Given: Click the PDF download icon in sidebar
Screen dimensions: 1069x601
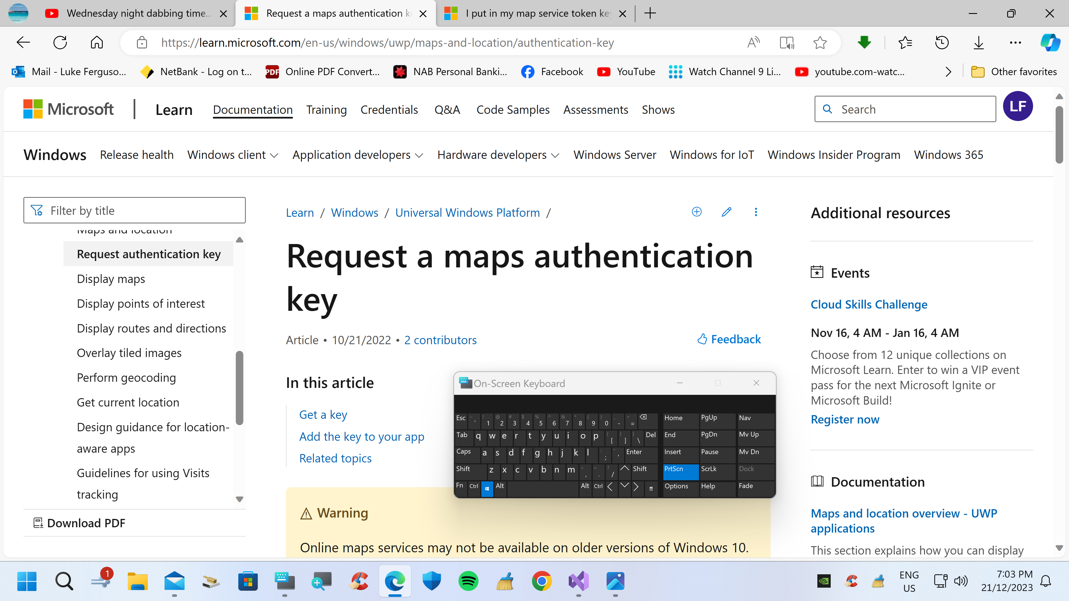Looking at the screenshot, I should (38, 523).
